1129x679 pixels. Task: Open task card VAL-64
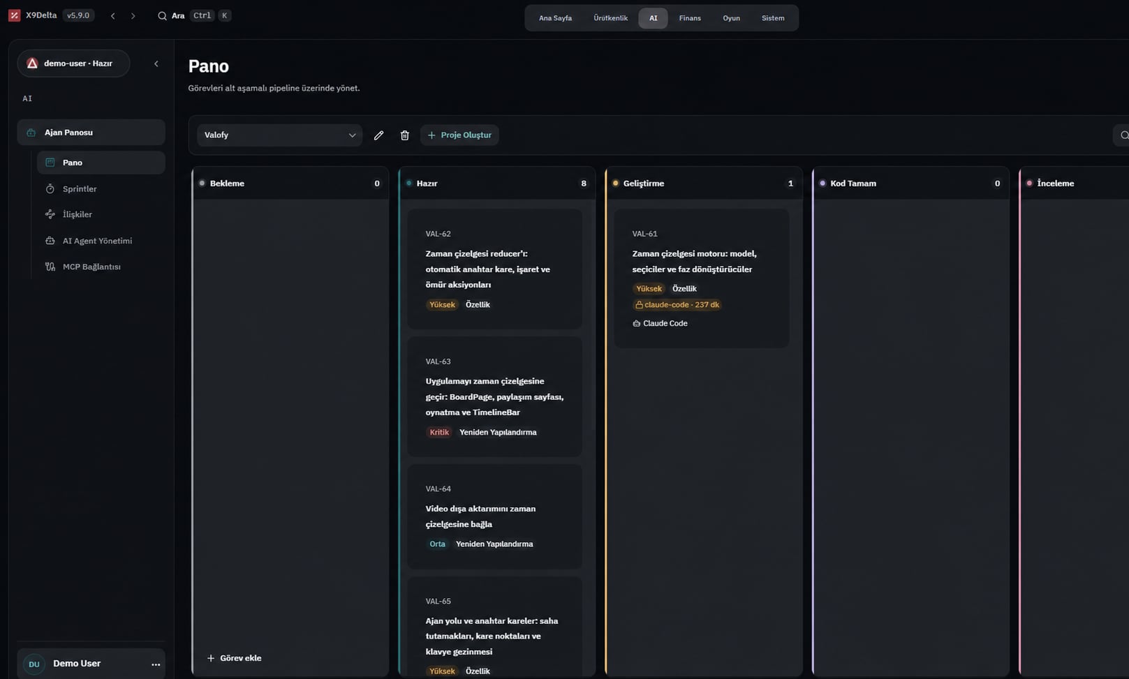[494, 516]
